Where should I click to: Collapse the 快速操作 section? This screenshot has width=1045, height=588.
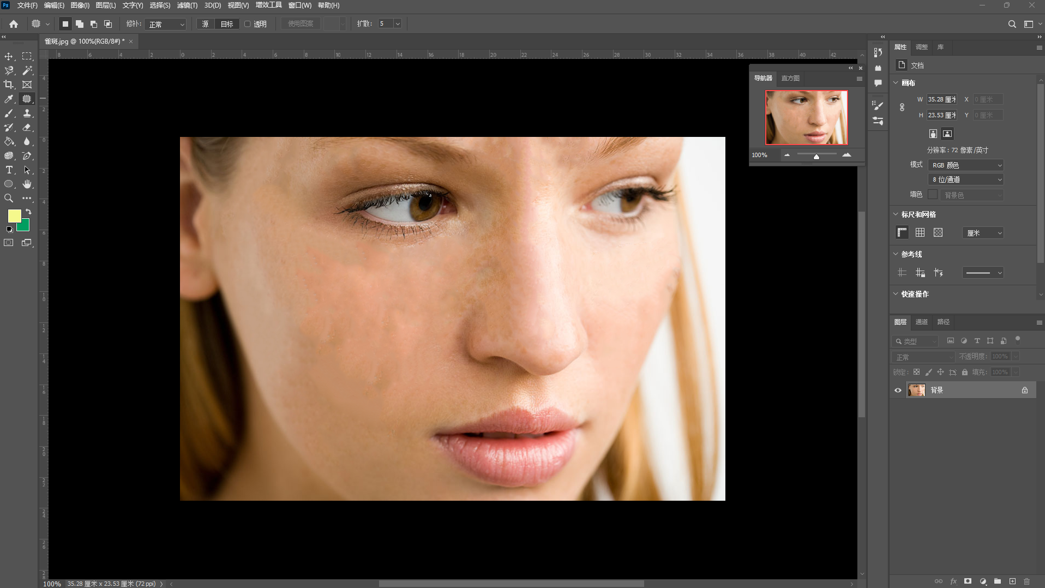point(896,294)
